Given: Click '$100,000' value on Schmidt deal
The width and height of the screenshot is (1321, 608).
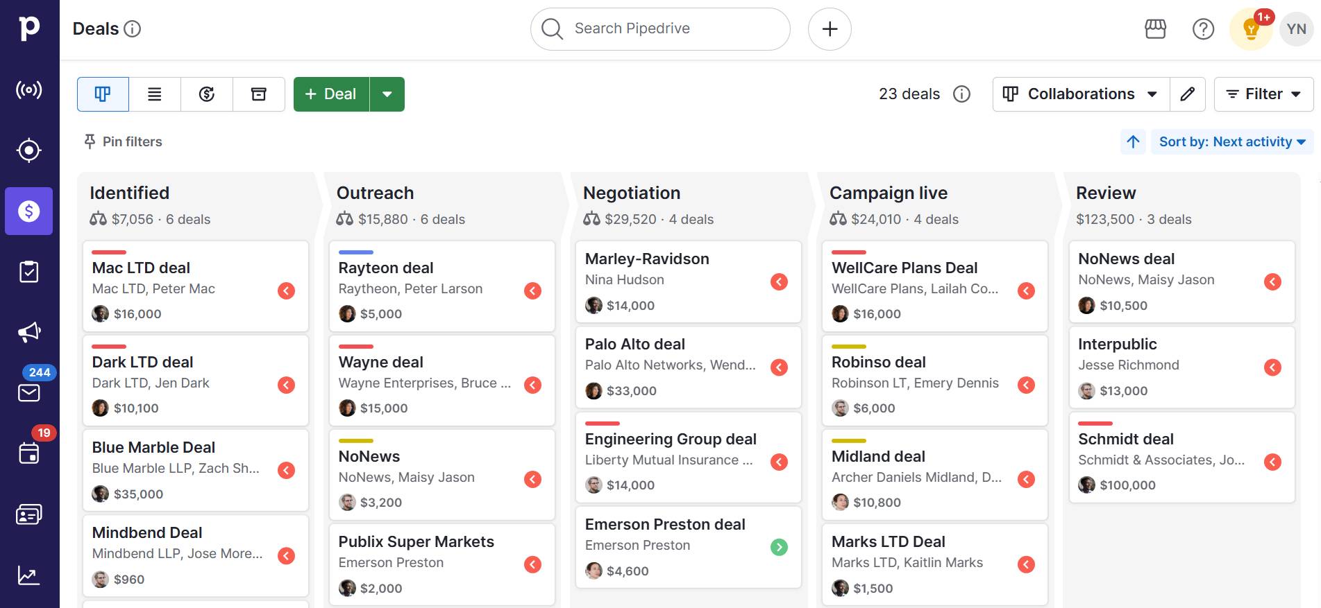Looking at the screenshot, I should (x=1127, y=485).
